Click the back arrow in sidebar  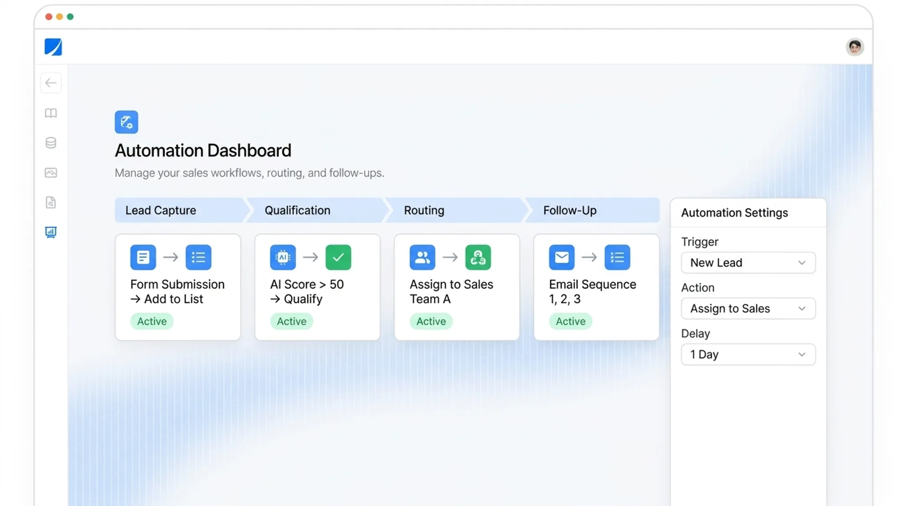51,83
